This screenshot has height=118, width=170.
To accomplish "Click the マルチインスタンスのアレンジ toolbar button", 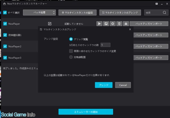I will pyautogui.click(x=120, y=13).
